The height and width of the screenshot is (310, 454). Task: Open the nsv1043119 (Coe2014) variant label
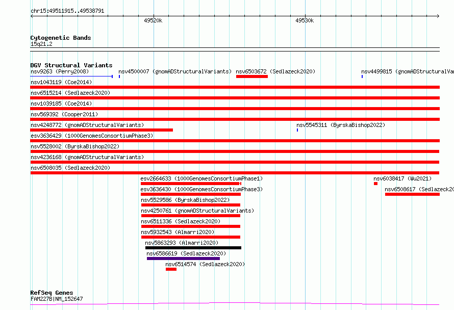[61, 82]
